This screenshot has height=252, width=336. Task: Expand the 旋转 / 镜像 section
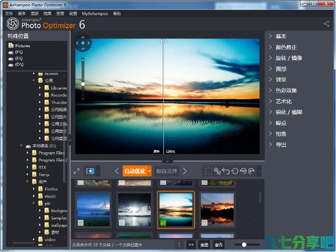pyautogui.click(x=286, y=58)
